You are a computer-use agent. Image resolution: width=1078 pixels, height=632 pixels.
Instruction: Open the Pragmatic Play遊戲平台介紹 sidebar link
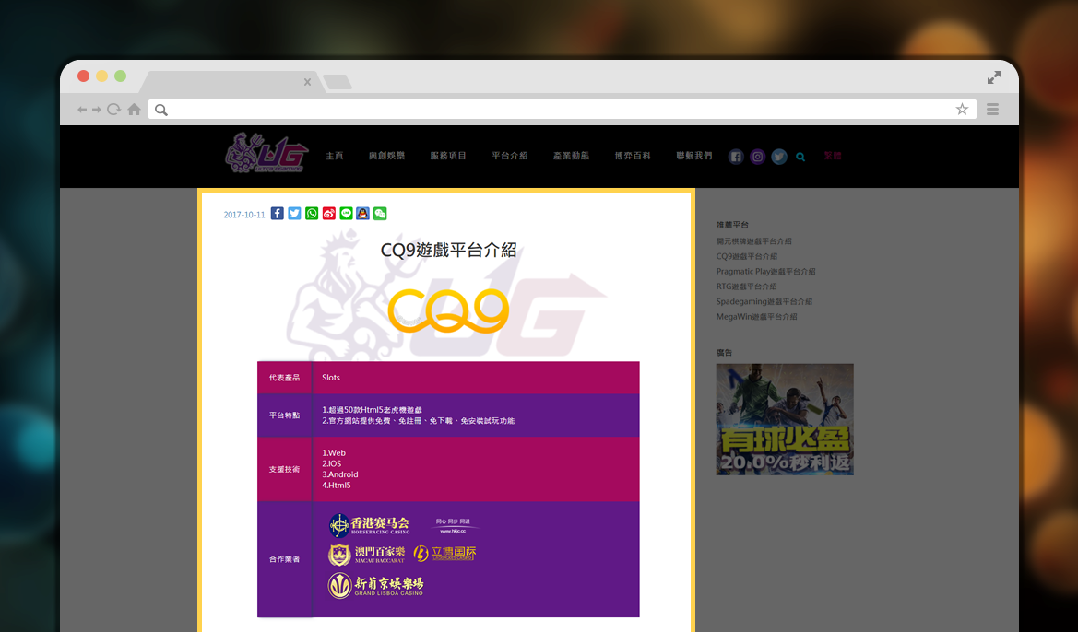(766, 272)
